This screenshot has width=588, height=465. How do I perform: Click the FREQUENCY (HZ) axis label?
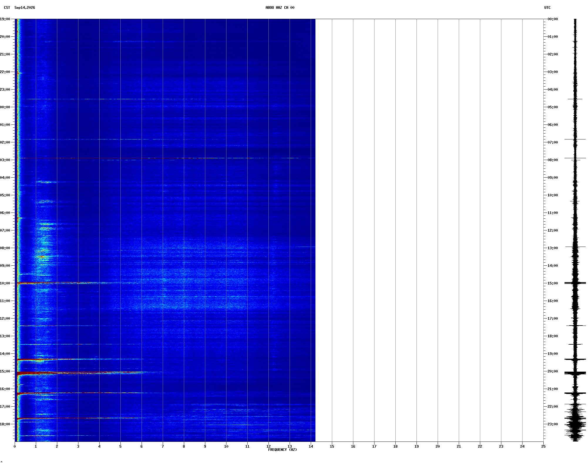point(283,450)
